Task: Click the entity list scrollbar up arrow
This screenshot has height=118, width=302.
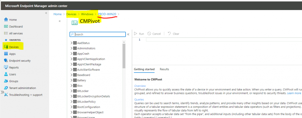Action: [124, 42]
